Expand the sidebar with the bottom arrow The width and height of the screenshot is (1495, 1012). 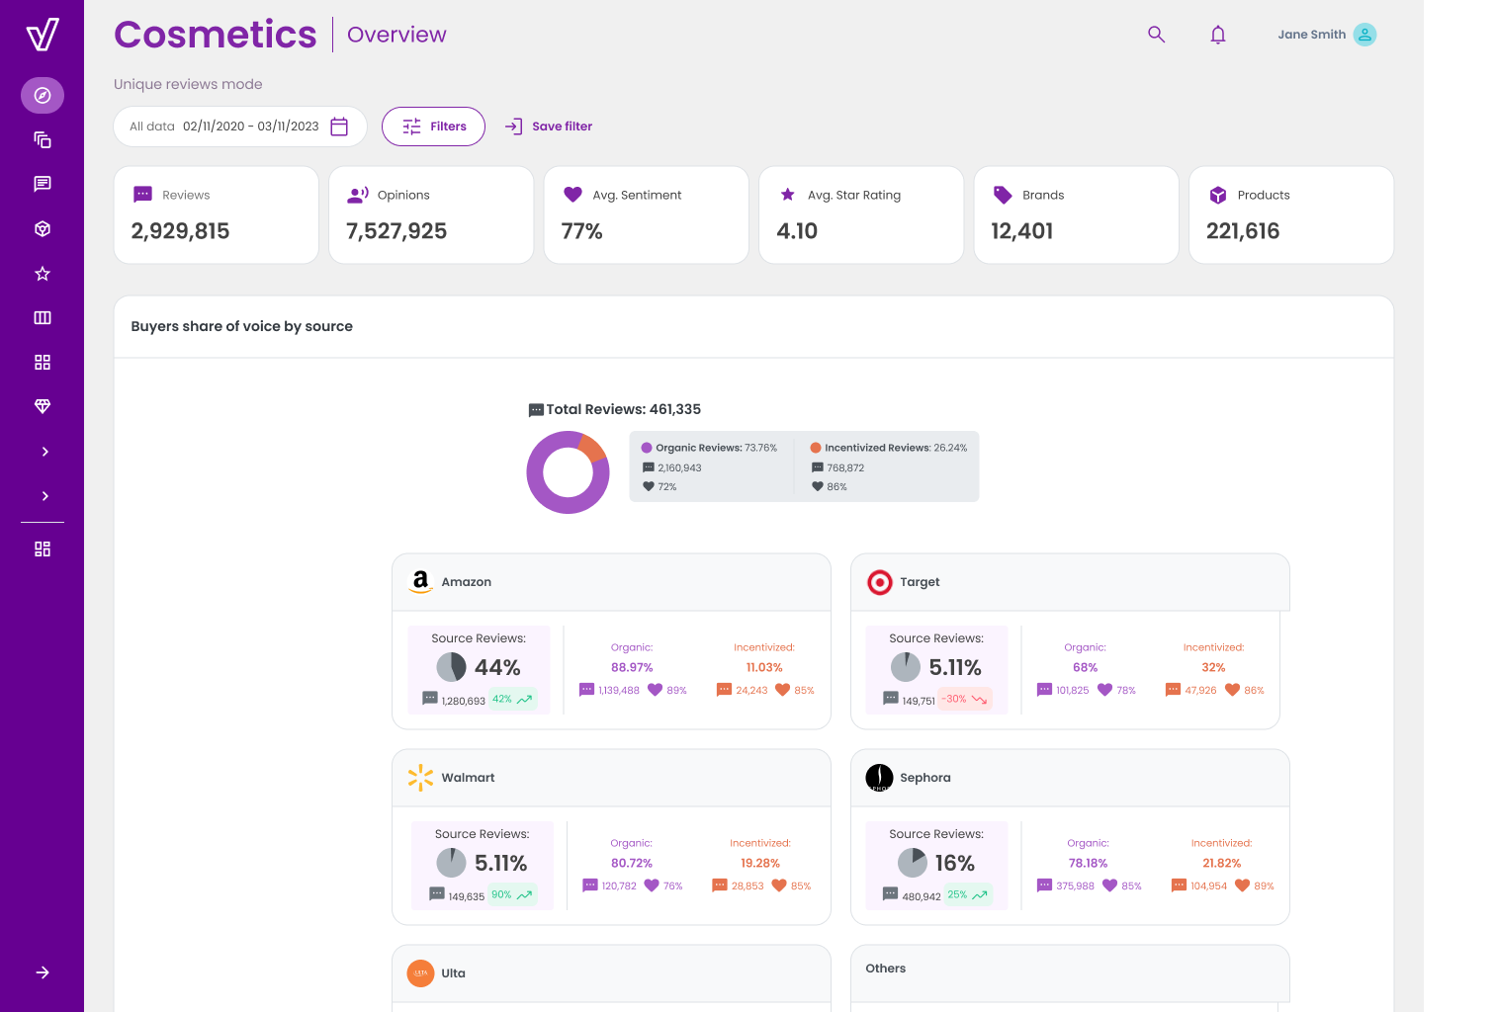(x=43, y=972)
